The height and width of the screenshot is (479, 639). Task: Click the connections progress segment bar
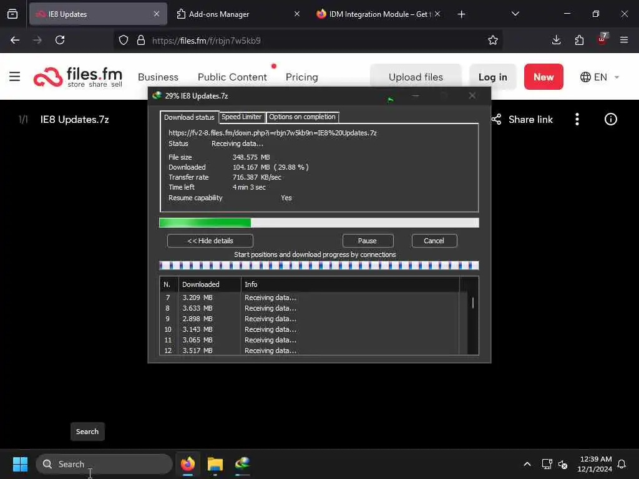(x=319, y=266)
